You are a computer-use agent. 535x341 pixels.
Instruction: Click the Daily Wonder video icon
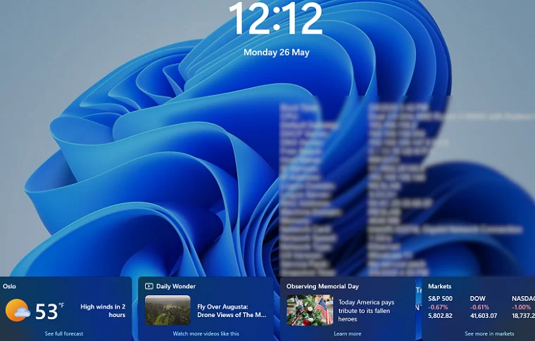pos(149,286)
